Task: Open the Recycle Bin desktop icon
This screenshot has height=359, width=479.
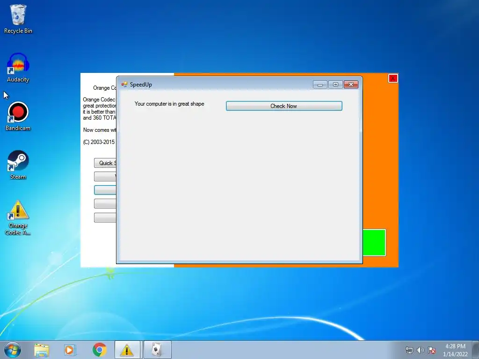Action: [18, 19]
